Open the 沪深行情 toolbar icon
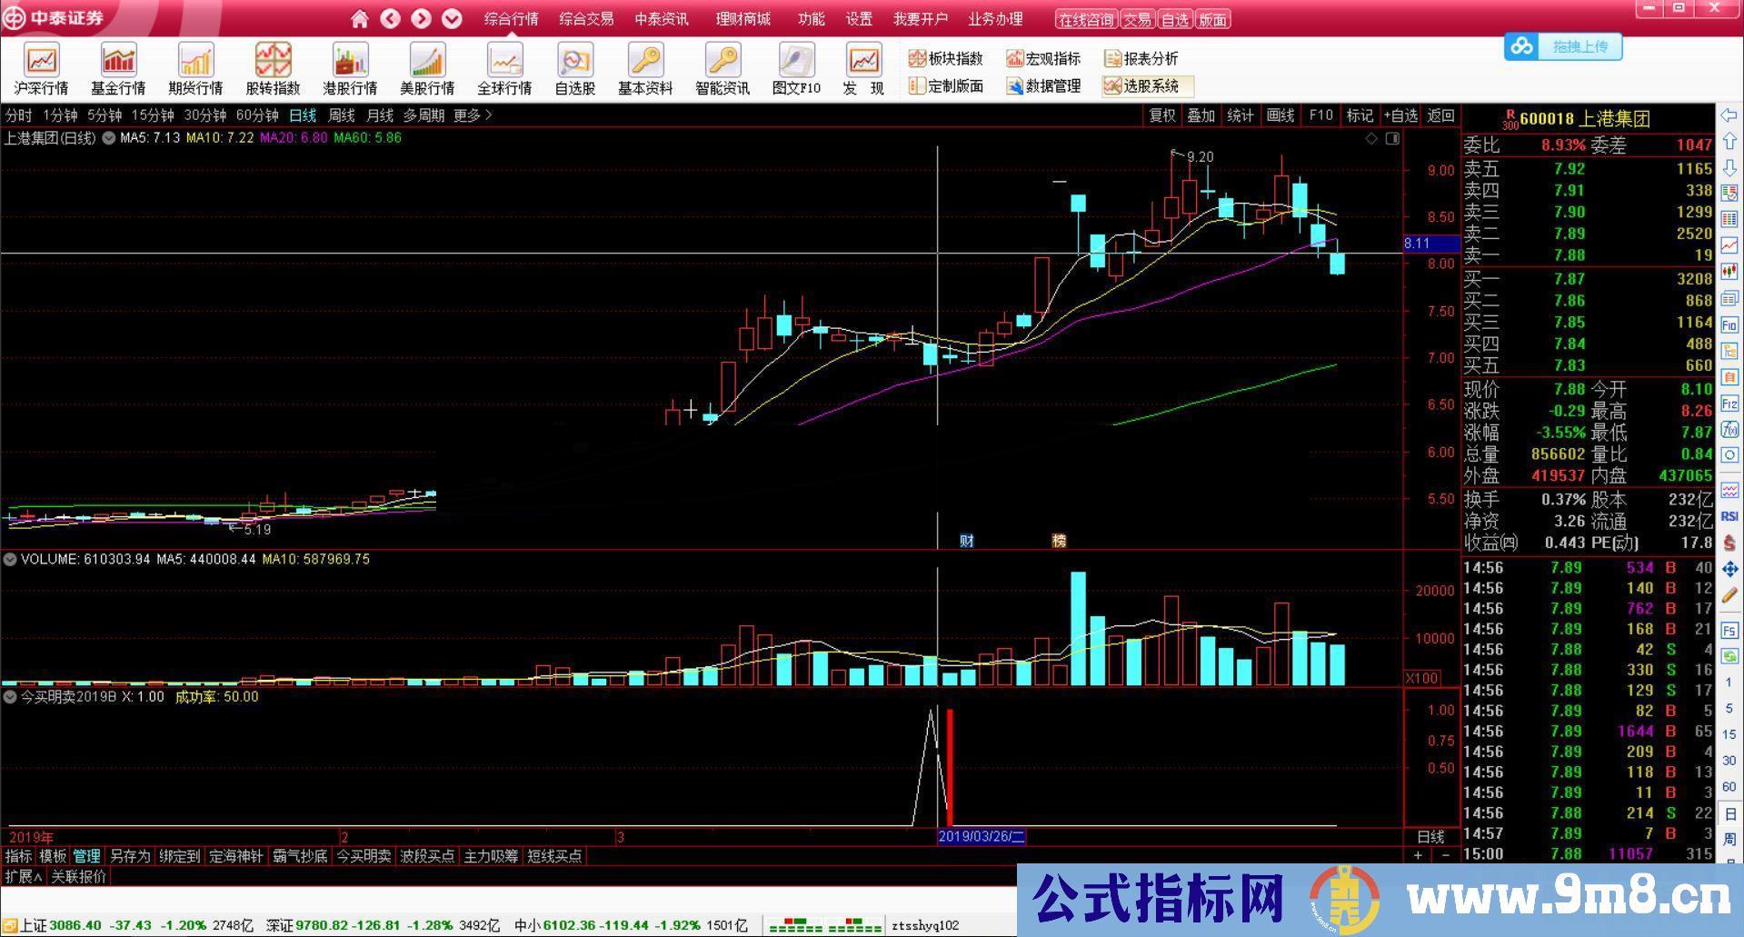Viewport: 1744px width, 937px height. click(x=41, y=68)
